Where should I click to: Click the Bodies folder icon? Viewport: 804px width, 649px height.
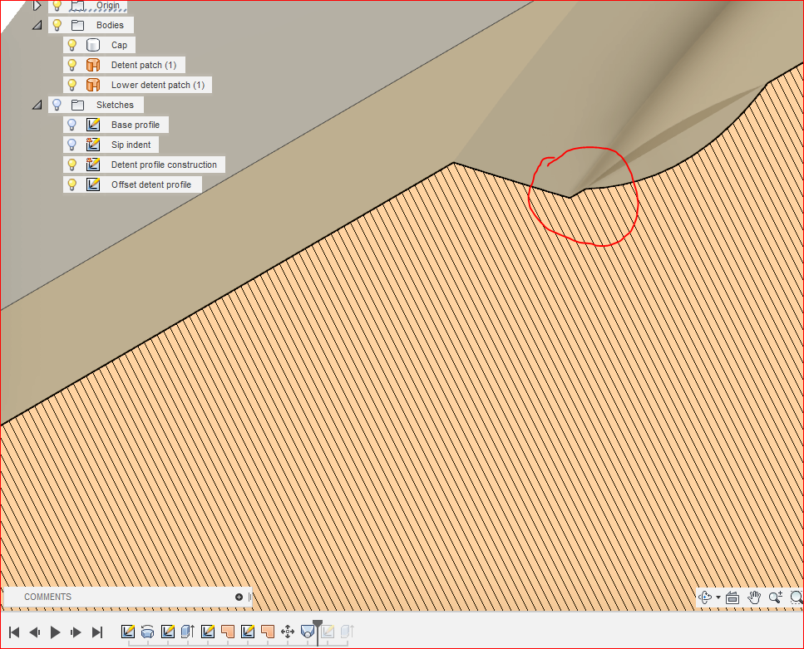[77, 25]
